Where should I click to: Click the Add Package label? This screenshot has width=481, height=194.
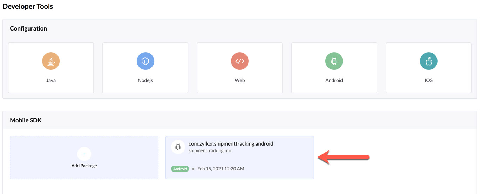coord(84,166)
